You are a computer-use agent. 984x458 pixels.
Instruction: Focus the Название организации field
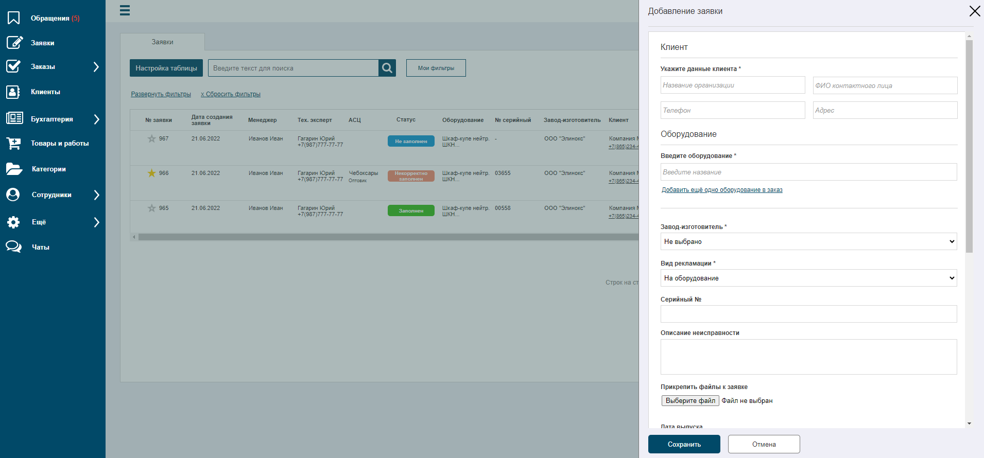pos(733,85)
